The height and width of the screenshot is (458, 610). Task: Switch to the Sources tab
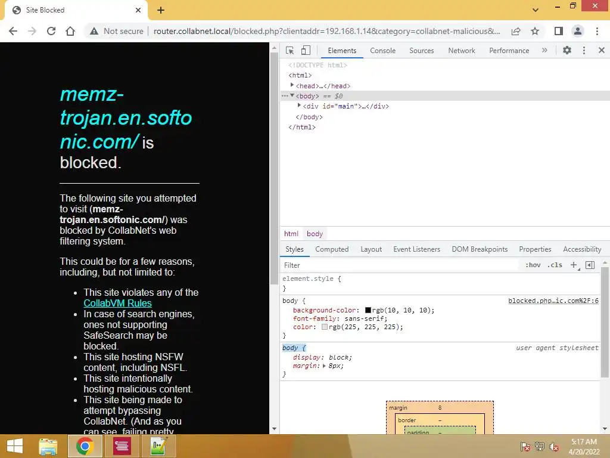click(x=421, y=51)
